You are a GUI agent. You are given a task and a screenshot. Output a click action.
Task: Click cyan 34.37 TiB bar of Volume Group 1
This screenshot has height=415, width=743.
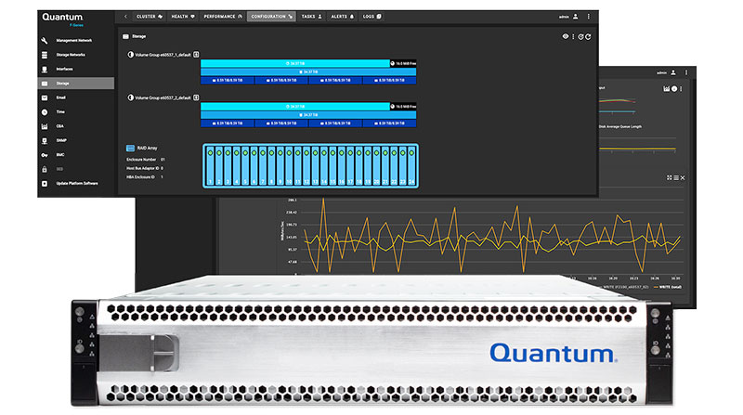pyautogui.click(x=294, y=63)
